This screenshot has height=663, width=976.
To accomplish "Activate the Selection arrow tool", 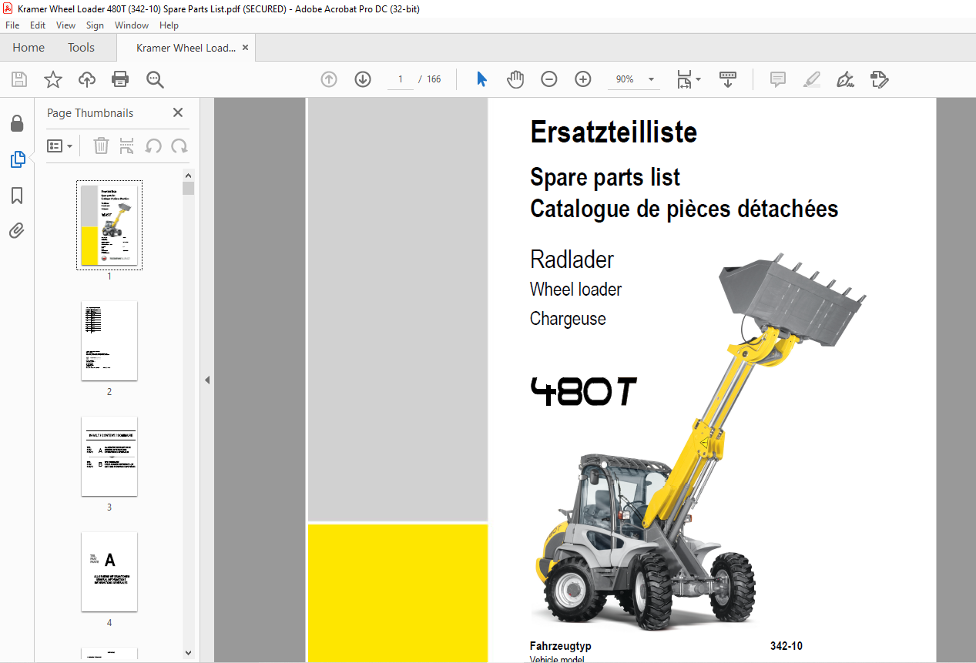I will click(x=482, y=79).
